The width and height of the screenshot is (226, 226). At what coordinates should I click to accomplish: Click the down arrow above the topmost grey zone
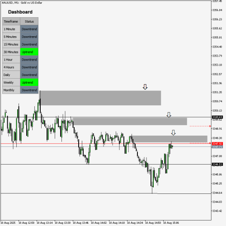pos(145,87)
